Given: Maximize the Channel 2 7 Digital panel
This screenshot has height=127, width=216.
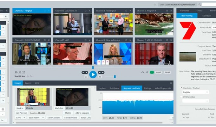Looking at the screenshot, I should tap(45, 10).
